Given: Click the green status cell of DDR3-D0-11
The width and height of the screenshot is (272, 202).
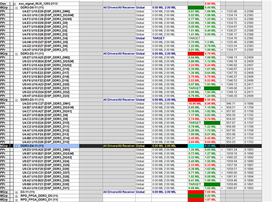Looking at the screenshot, I should point(196,7).
